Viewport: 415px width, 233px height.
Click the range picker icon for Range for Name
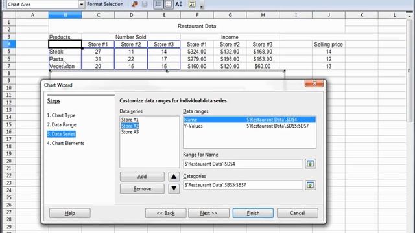coord(310,164)
